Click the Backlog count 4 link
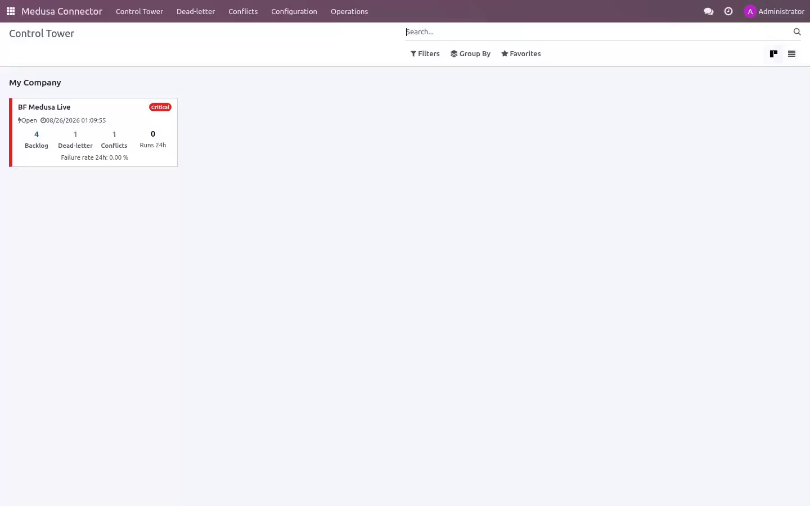This screenshot has height=506, width=810. click(x=37, y=134)
